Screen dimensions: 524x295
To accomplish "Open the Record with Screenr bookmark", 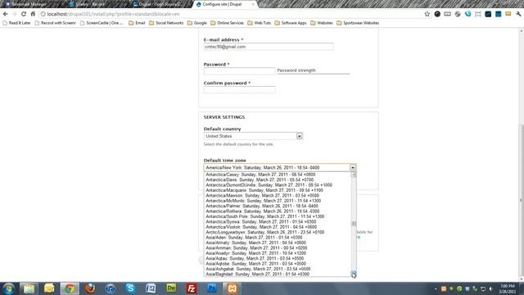I will pos(55,23).
